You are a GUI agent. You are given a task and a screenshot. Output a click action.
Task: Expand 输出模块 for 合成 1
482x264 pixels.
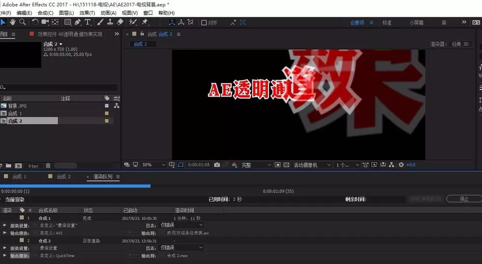(x=5, y=233)
